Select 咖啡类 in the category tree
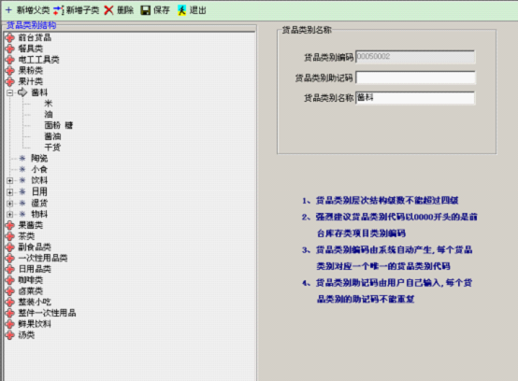 pos(31,280)
